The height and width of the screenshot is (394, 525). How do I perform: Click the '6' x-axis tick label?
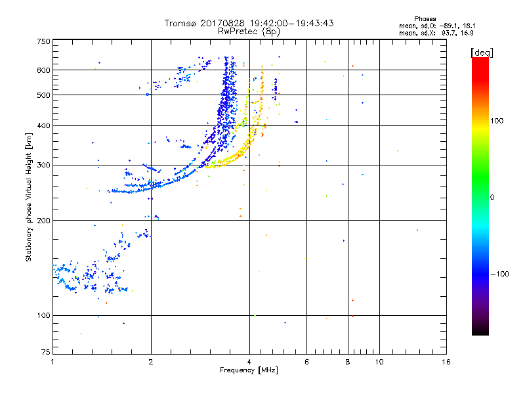(306, 362)
